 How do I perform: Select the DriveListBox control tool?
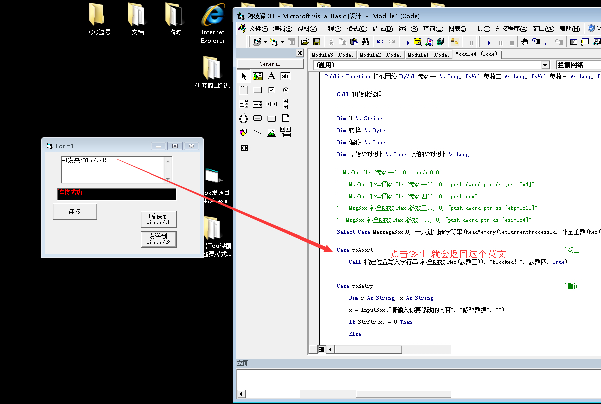coord(257,118)
